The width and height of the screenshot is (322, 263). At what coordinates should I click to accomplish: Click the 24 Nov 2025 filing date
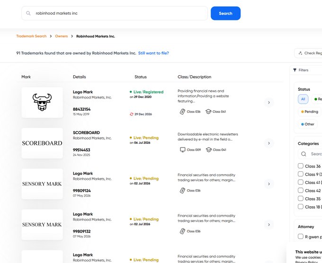81,155
